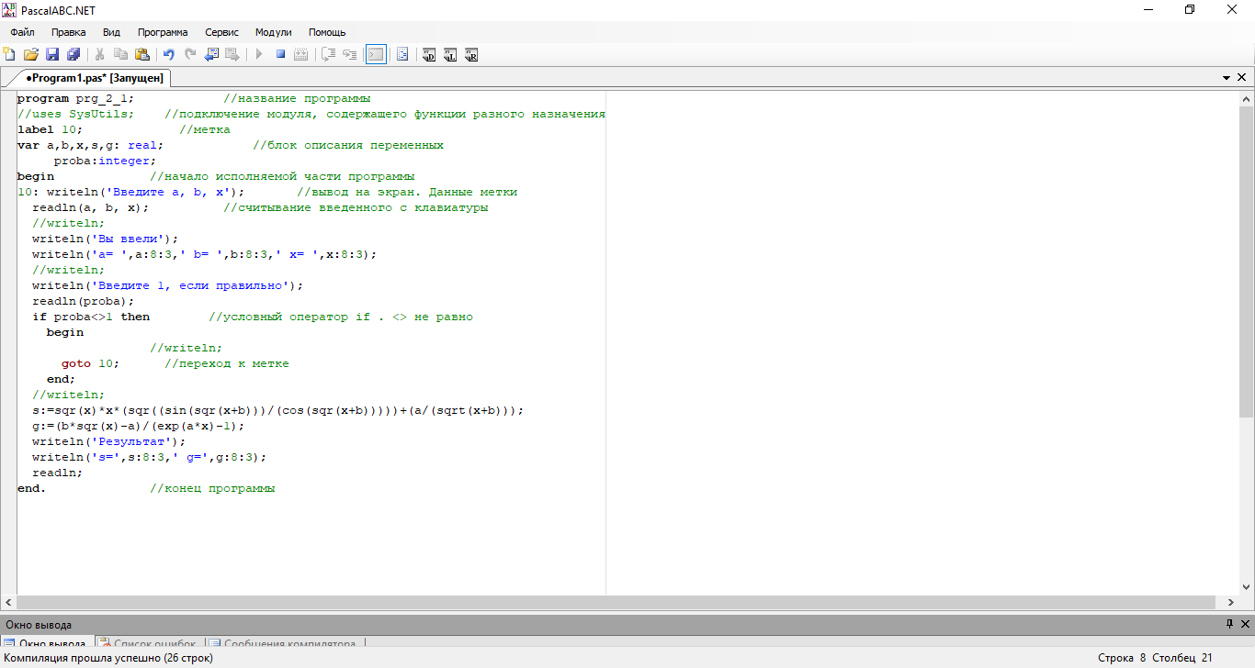Click the Step Into debug icon
1255x668 pixels.
(x=350, y=55)
